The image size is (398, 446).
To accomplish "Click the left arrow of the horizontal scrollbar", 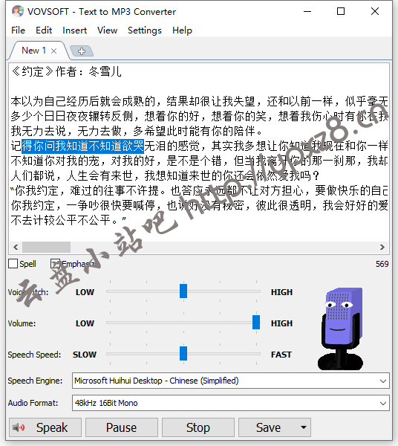I will [16, 248].
